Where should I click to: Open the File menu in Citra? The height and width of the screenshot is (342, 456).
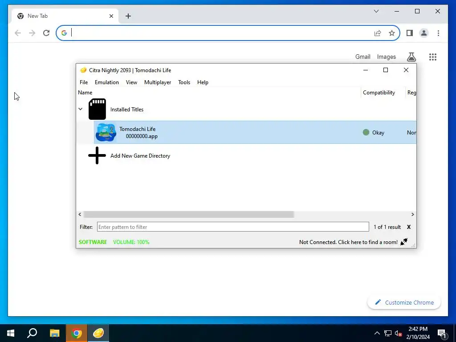tap(84, 82)
